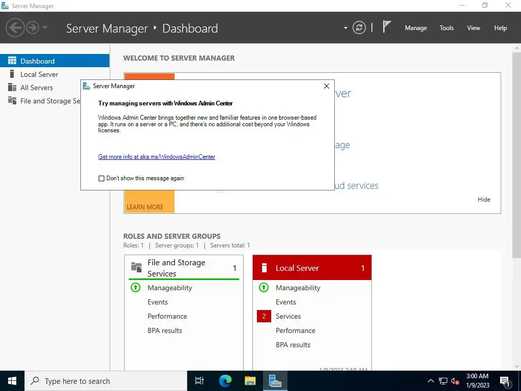Click the dashboard vertical scrollbar

(x=517, y=155)
